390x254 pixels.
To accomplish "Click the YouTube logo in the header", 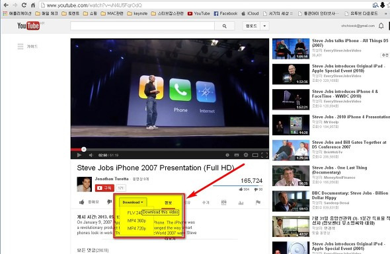I will click(x=28, y=26).
